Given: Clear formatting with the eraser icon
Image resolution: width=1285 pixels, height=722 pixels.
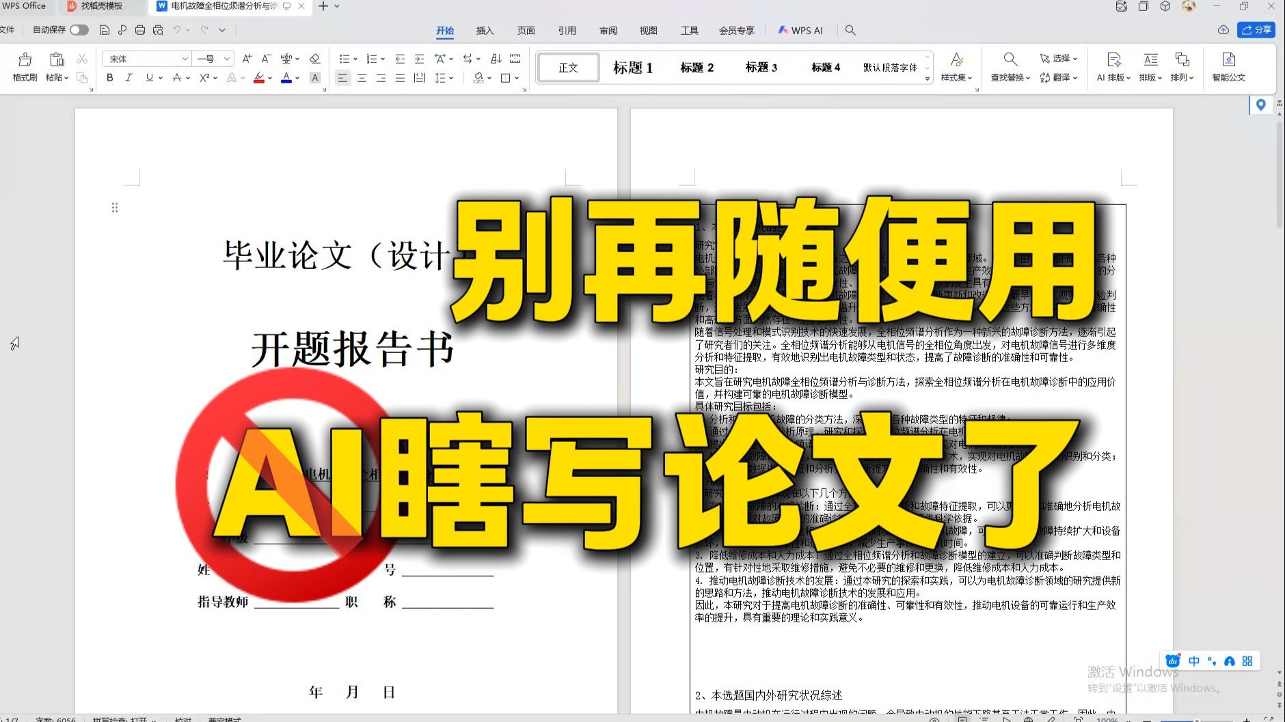Looking at the screenshot, I should click(x=314, y=59).
